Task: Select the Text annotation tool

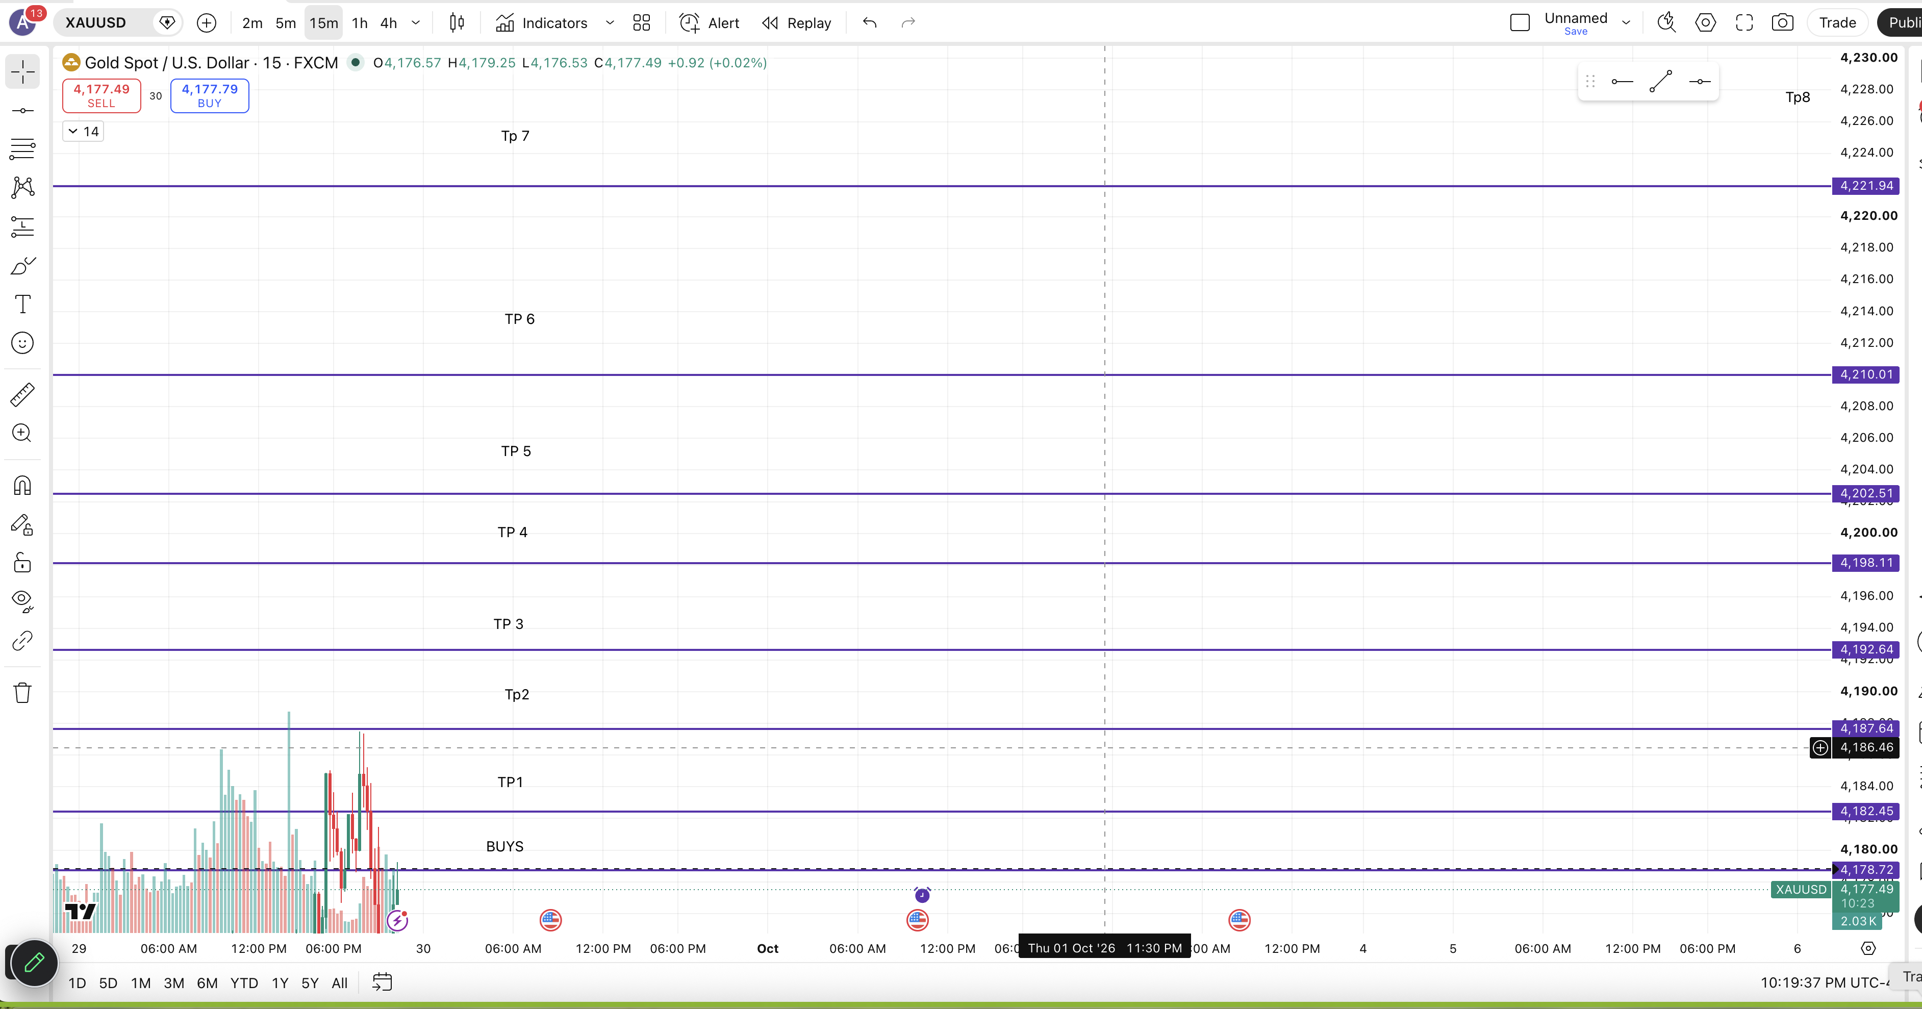Action: (x=22, y=305)
